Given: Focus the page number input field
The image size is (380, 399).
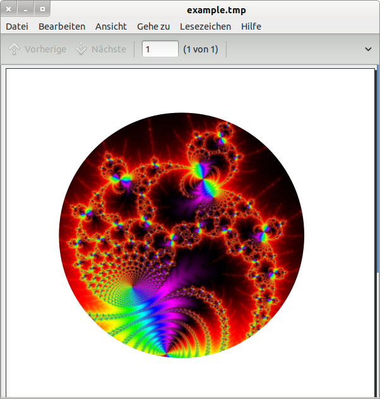Looking at the screenshot, I should pyautogui.click(x=160, y=49).
